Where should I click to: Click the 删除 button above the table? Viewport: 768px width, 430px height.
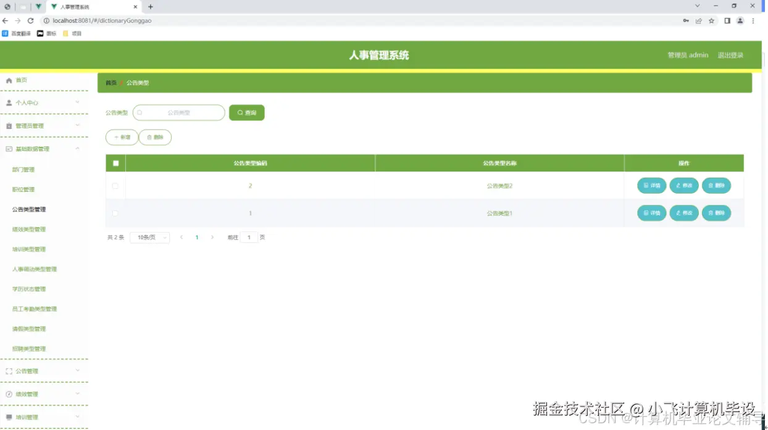pos(155,137)
